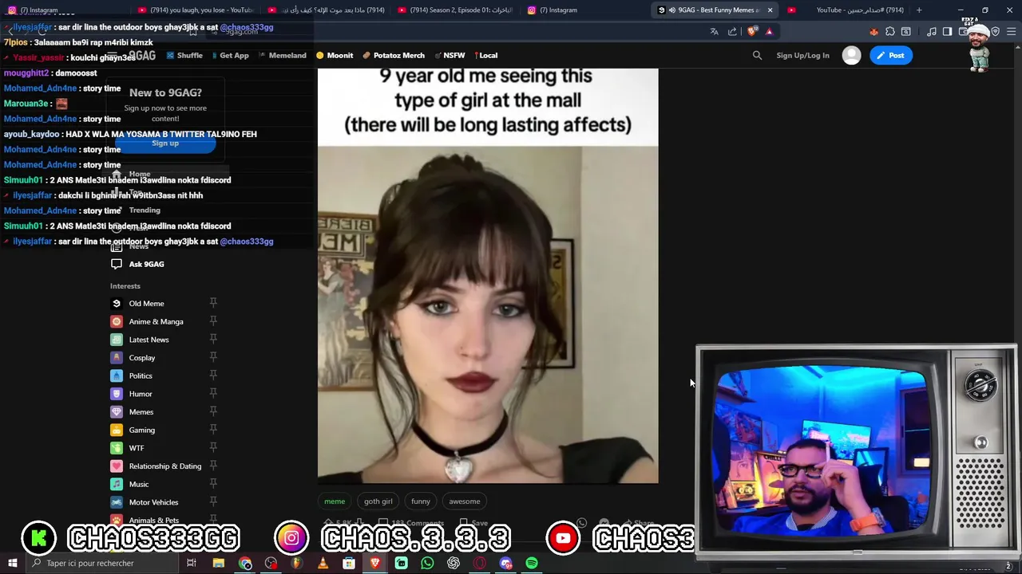Click the translate page icon
This screenshot has height=574, width=1022.
point(714,31)
